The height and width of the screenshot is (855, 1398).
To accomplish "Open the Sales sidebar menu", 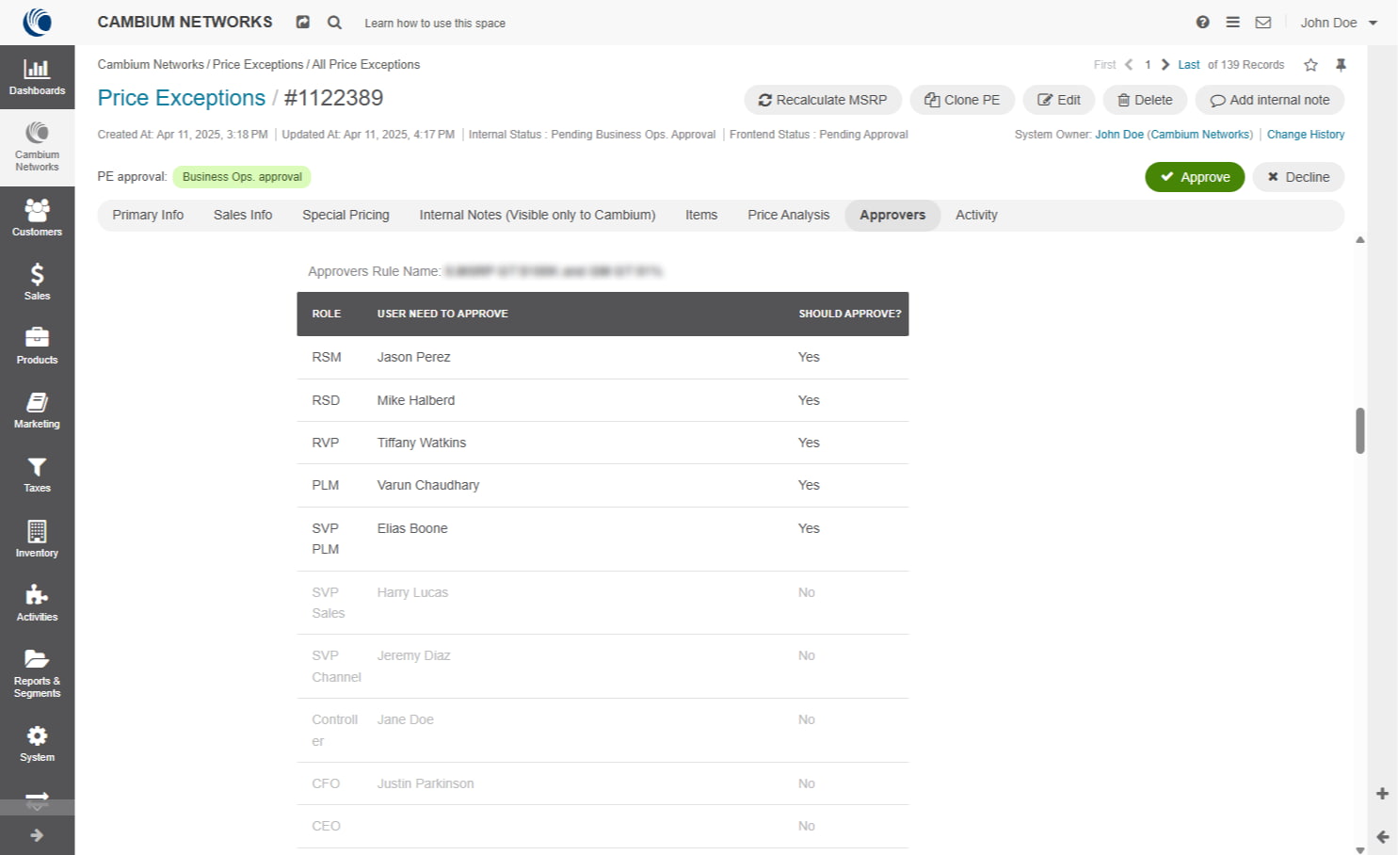I will tap(37, 282).
